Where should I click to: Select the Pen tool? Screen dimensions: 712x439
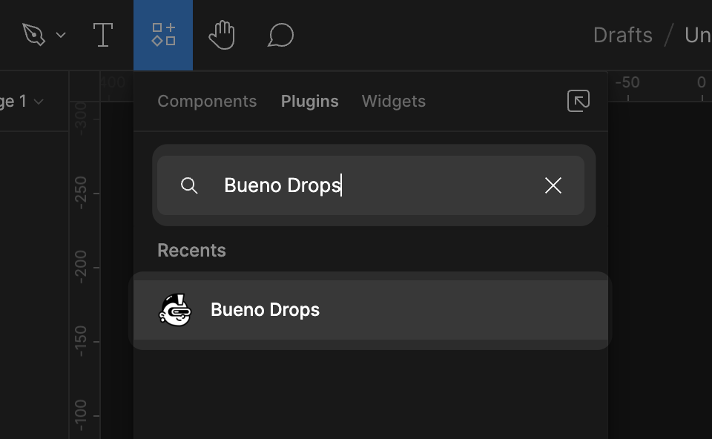pyautogui.click(x=34, y=35)
